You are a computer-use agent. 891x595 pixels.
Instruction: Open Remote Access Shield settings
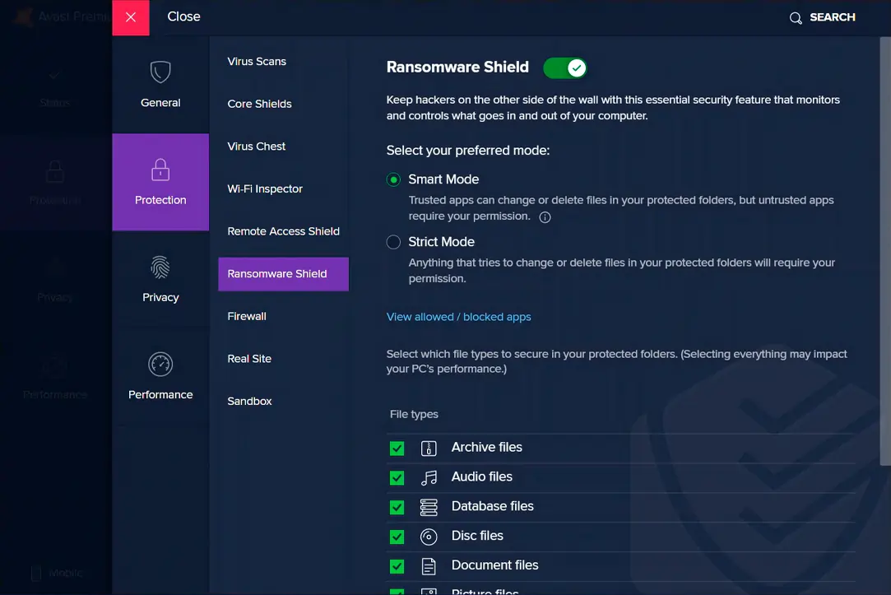pyautogui.click(x=284, y=231)
